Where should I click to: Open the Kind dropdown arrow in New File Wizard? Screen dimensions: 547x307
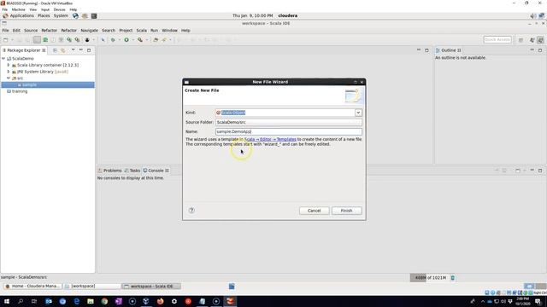[x=358, y=113]
